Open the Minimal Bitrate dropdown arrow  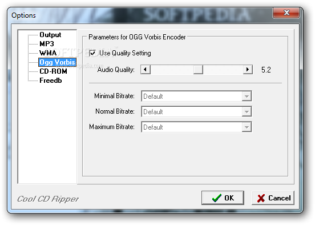pyautogui.click(x=247, y=97)
